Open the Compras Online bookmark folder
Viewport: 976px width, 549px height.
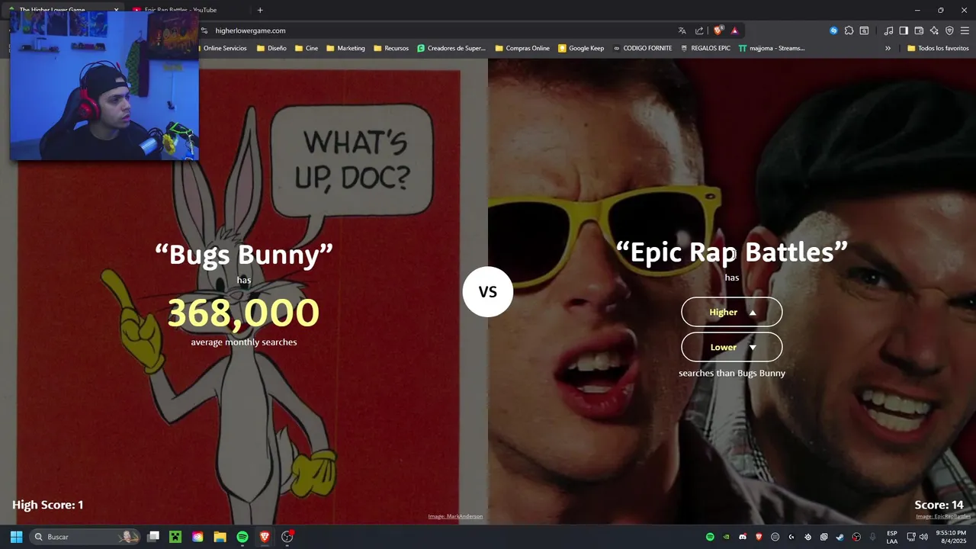pos(522,48)
